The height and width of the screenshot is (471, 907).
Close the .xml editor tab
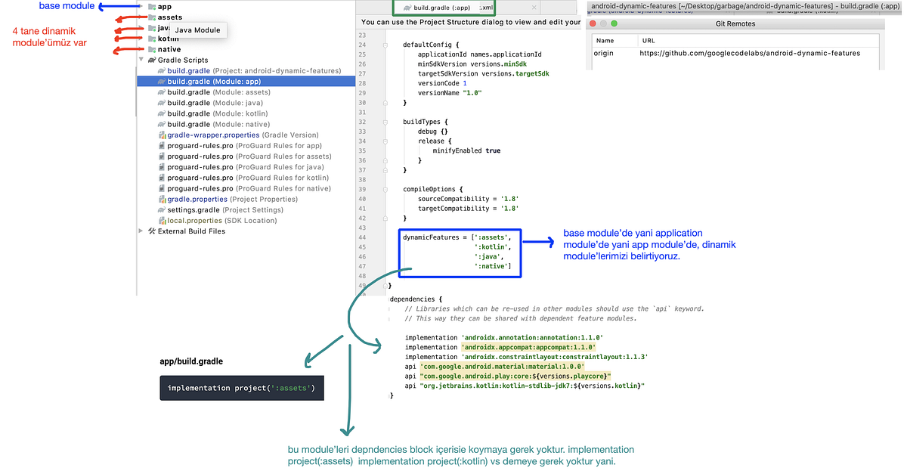(x=535, y=8)
